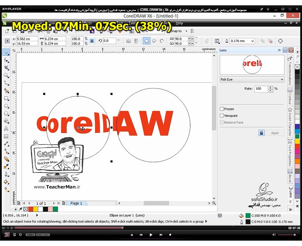Pick the green swatch in document palette
The width and height of the screenshot is (302, 246).
55,209
